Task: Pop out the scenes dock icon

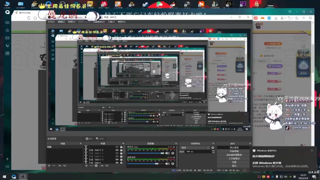Action: coord(81,144)
